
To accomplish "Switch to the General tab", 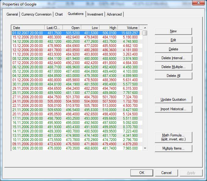I will point(12,14).
